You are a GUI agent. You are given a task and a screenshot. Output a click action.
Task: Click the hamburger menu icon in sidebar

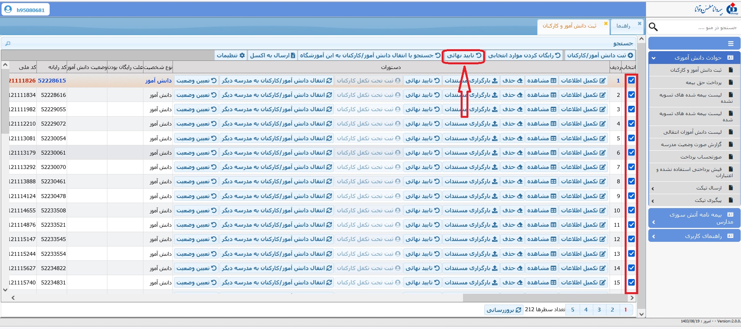click(731, 43)
